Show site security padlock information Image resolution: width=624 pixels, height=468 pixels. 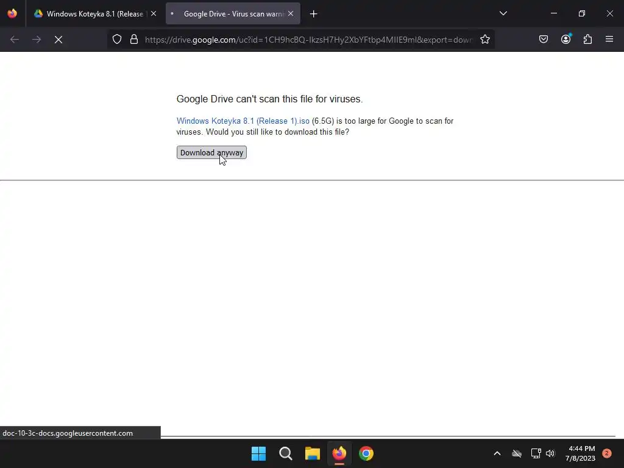pos(134,40)
